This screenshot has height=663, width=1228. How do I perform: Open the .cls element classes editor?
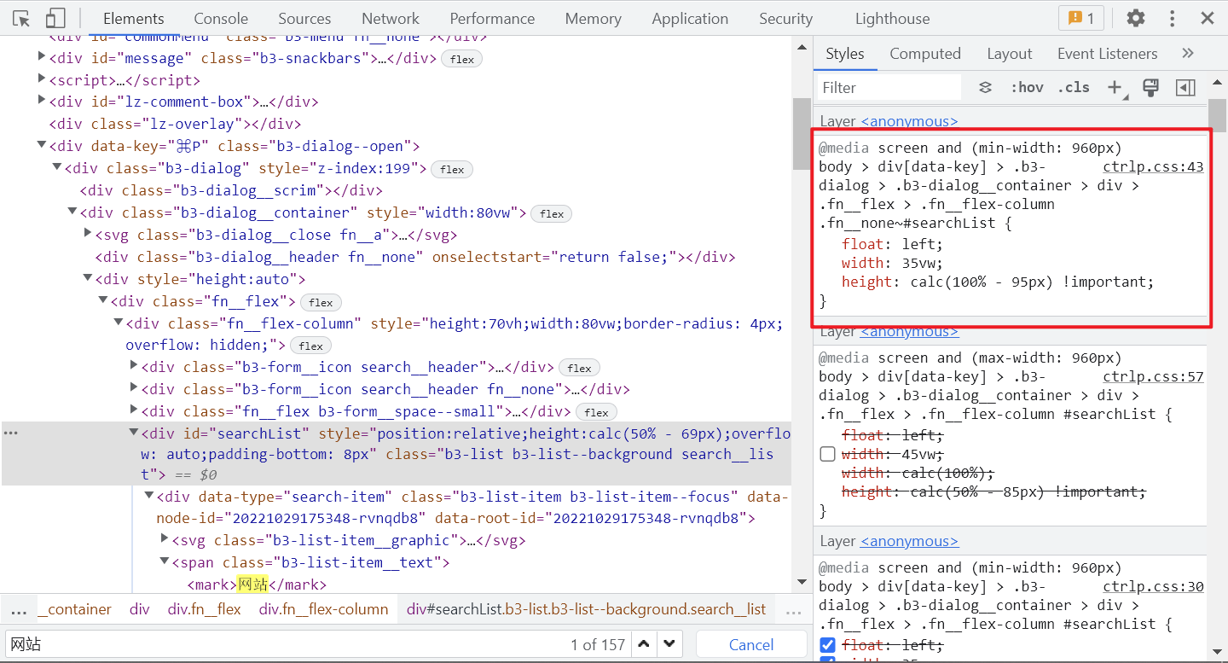pos(1073,87)
